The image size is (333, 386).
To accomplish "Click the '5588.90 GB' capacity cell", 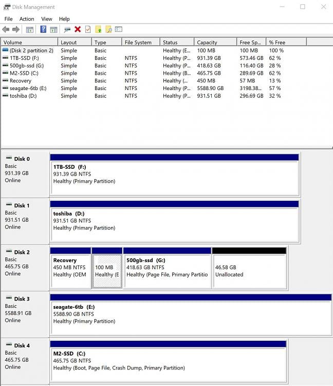I will tap(210, 88).
